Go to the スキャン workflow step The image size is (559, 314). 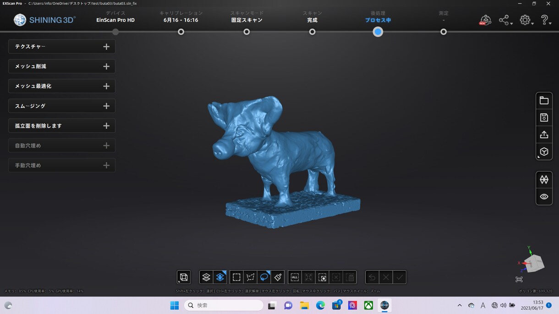tap(312, 32)
